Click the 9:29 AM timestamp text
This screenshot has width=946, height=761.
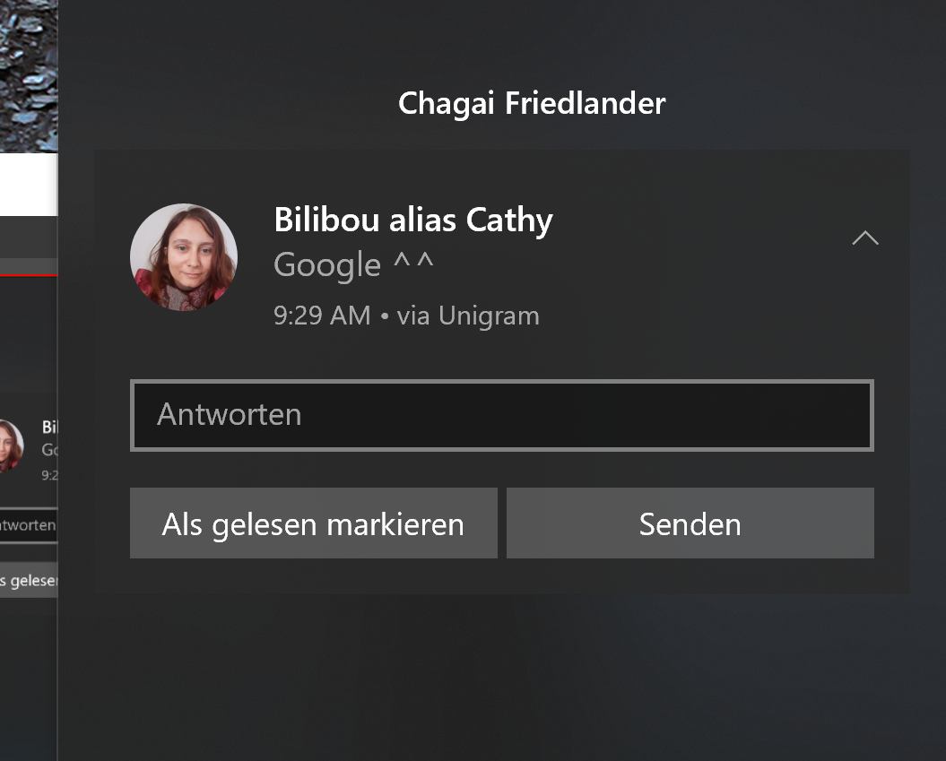tap(322, 316)
